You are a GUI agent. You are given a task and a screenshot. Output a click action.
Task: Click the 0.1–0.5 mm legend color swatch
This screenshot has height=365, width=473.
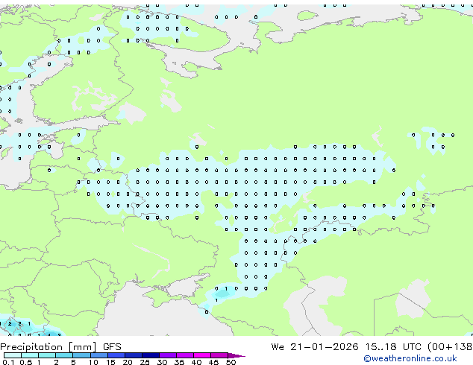pyautogui.click(x=13, y=355)
